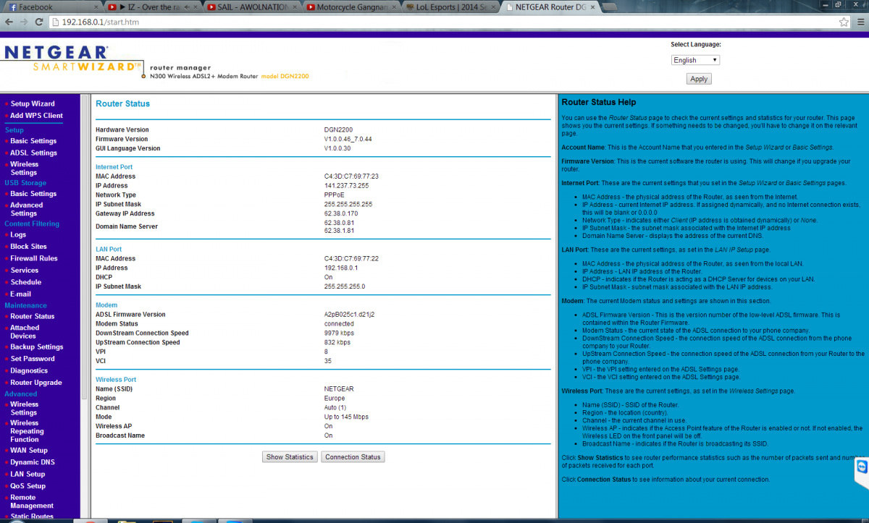Open the Select Language dropdown
This screenshot has height=523, width=869.
click(x=695, y=60)
